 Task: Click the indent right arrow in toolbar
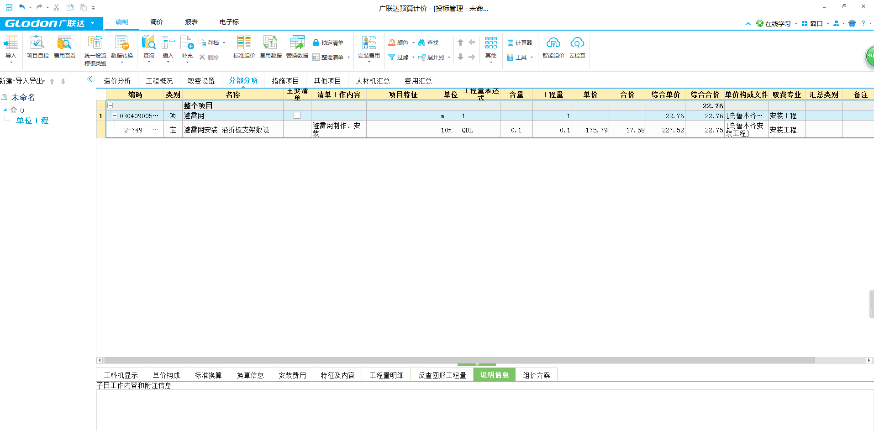(472, 57)
